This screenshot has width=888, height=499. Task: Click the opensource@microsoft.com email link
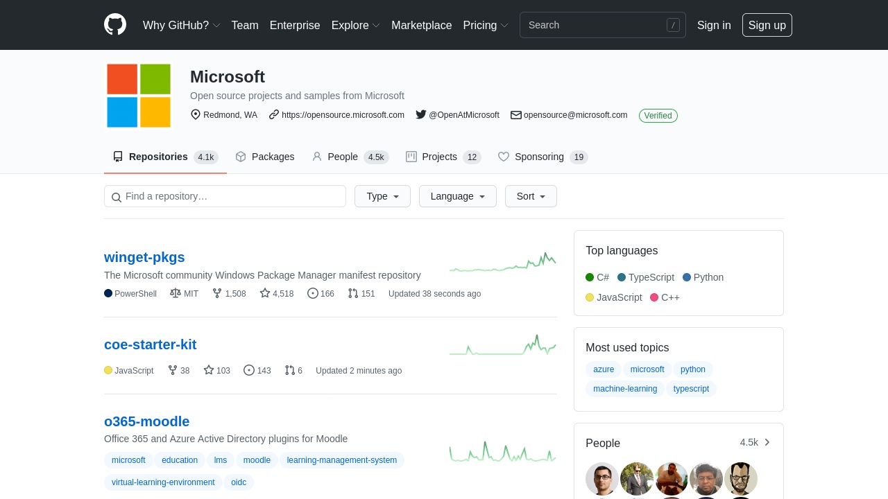tap(575, 115)
